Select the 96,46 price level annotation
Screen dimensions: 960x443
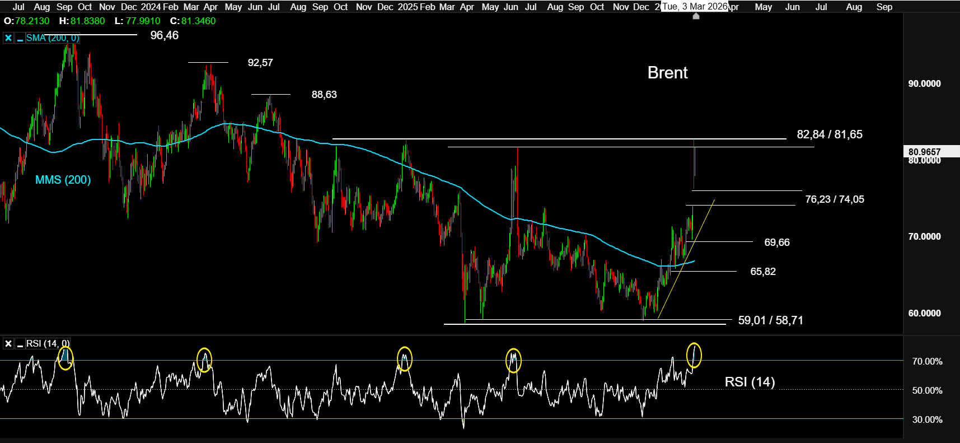click(x=164, y=35)
